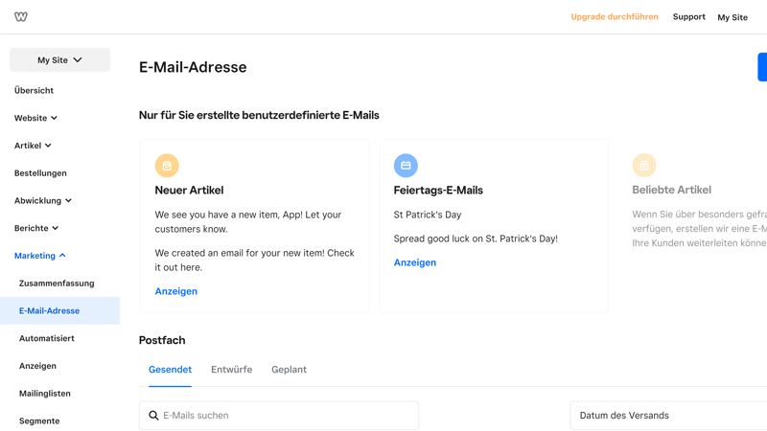Click Upgrade durchführen link

click(x=615, y=17)
